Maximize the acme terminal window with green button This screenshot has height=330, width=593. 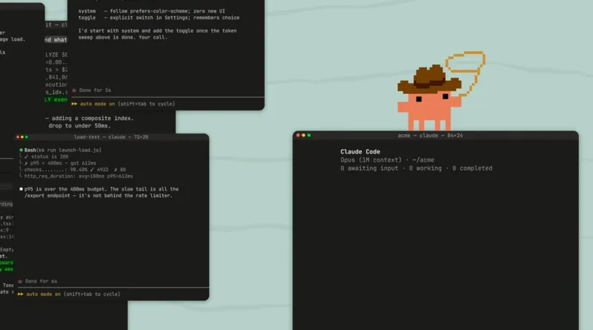point(309,135)
